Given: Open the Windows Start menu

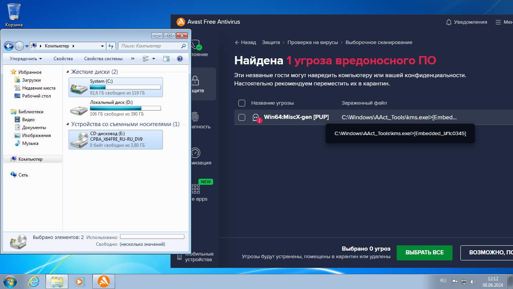Looking at the screenshot, I should pos(9,281).
